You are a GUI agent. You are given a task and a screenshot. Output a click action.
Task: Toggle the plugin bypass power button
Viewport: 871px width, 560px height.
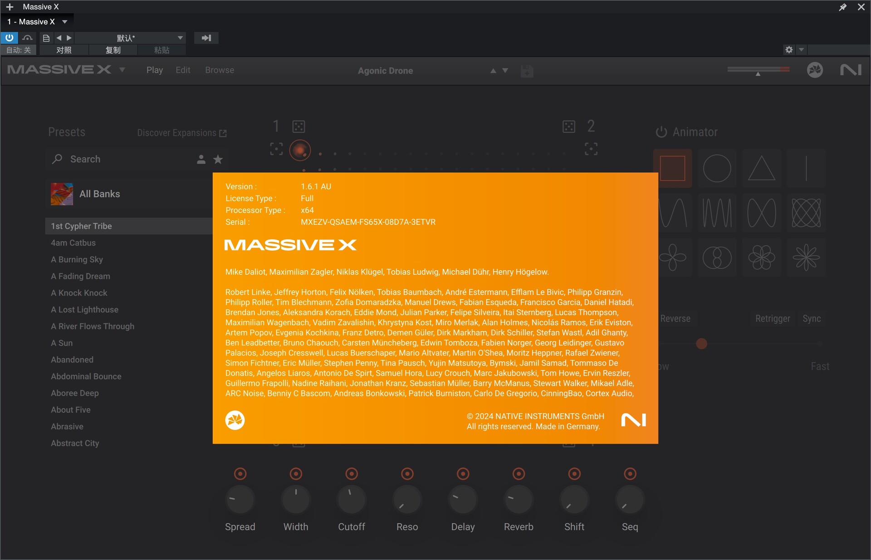click(9, 38)
